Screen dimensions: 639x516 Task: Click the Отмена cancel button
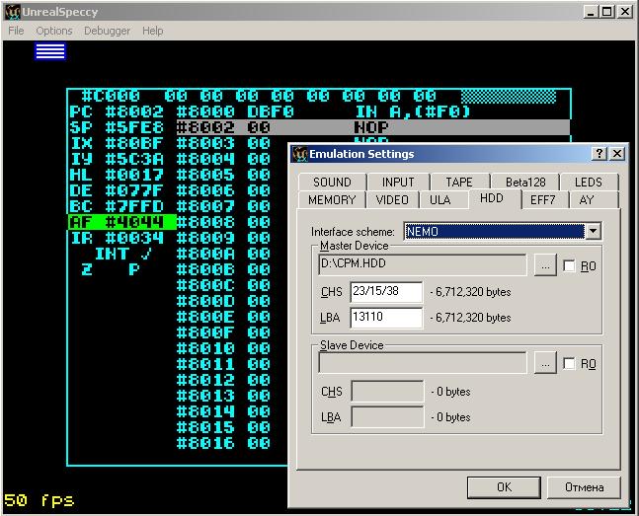tap(584, 486)
